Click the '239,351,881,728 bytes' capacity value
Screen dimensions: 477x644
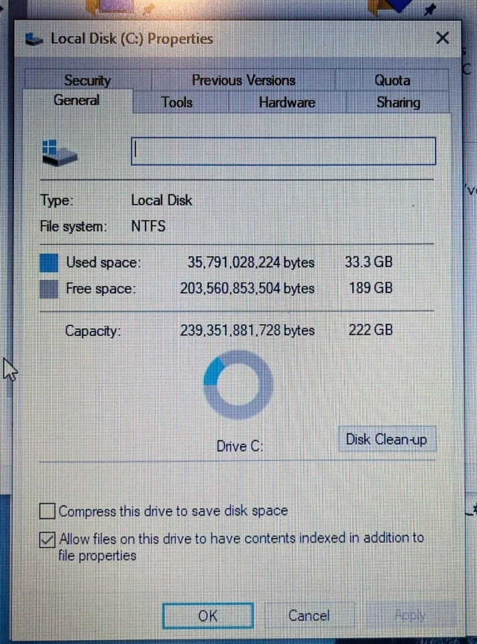247,330
